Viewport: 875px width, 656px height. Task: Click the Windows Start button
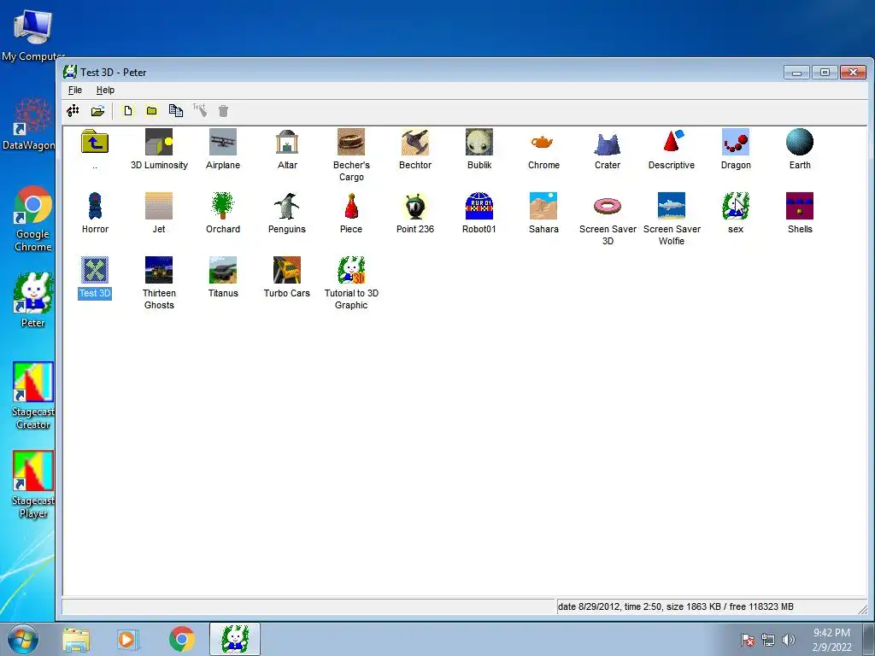[x=23, y=639]
